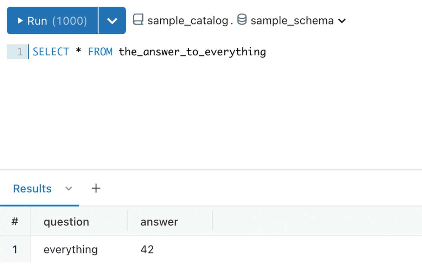Open the Run button's dropdown arrow

pos(112,21)
